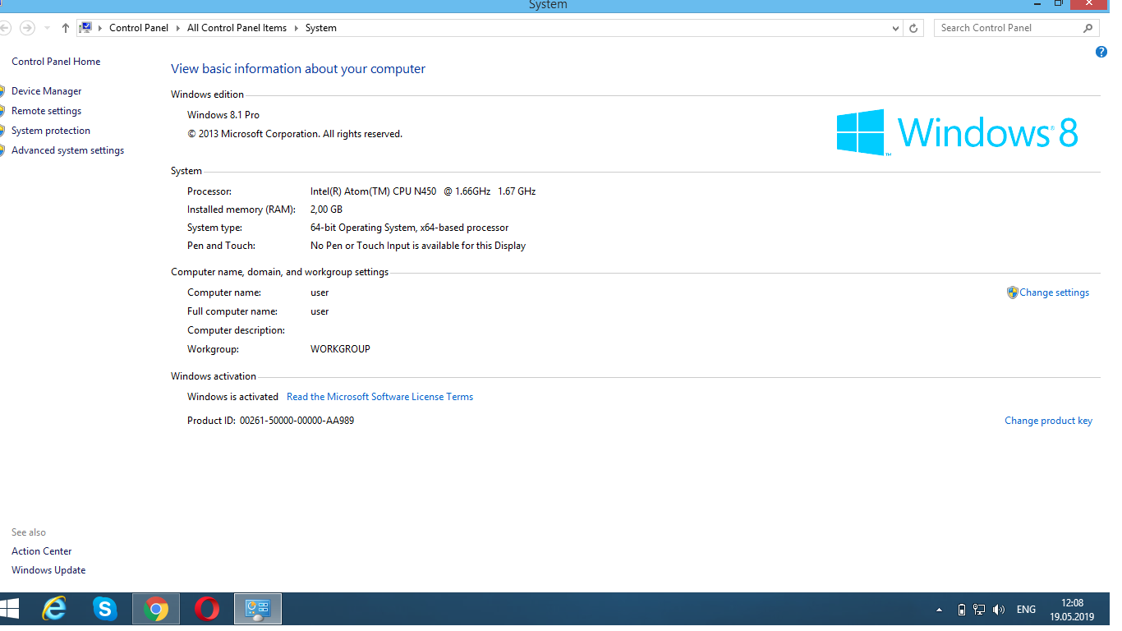Image resolution: width=1122 pixels, height=631 pixels.
Task: Click the battery icon in the system tray
Action: tap(962, 610)
